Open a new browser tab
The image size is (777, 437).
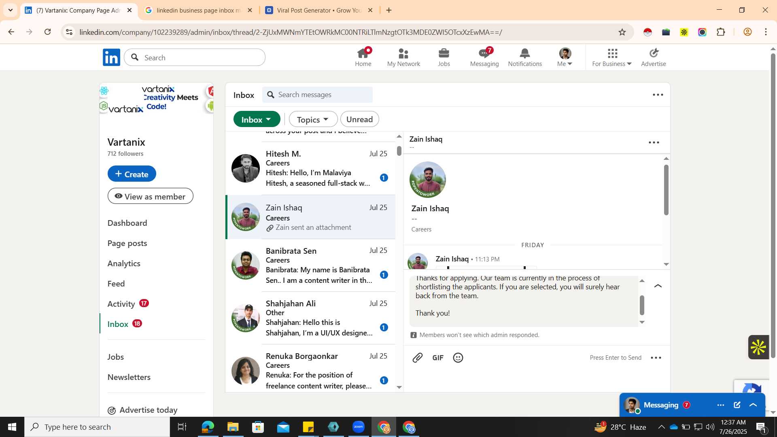point(389,10)
